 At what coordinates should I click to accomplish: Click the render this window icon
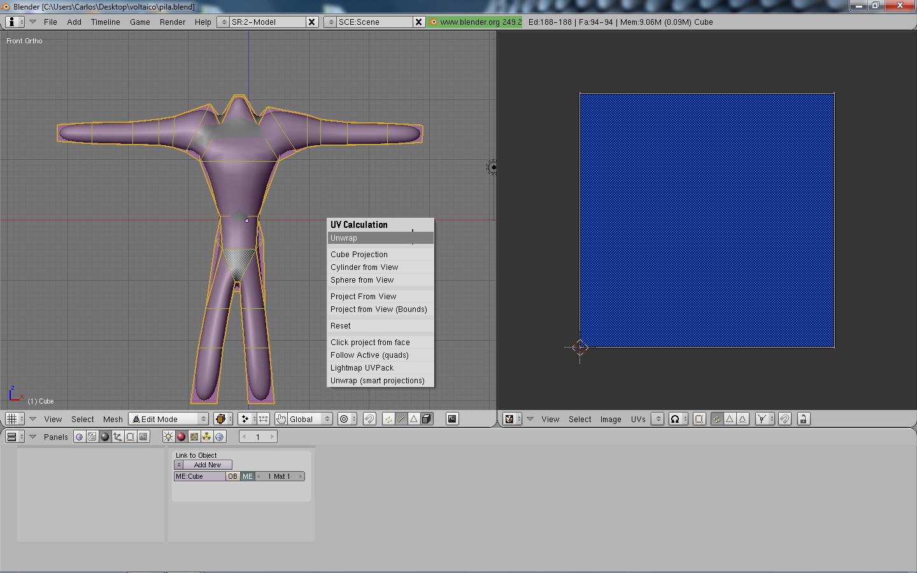coord(452,419)
